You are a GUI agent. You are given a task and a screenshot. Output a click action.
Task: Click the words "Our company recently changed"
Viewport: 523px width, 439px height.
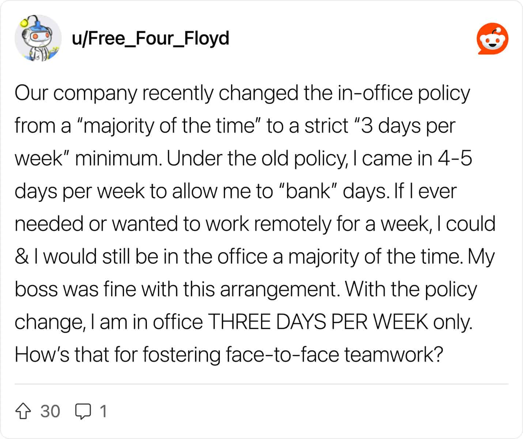[x=156, y=93]
